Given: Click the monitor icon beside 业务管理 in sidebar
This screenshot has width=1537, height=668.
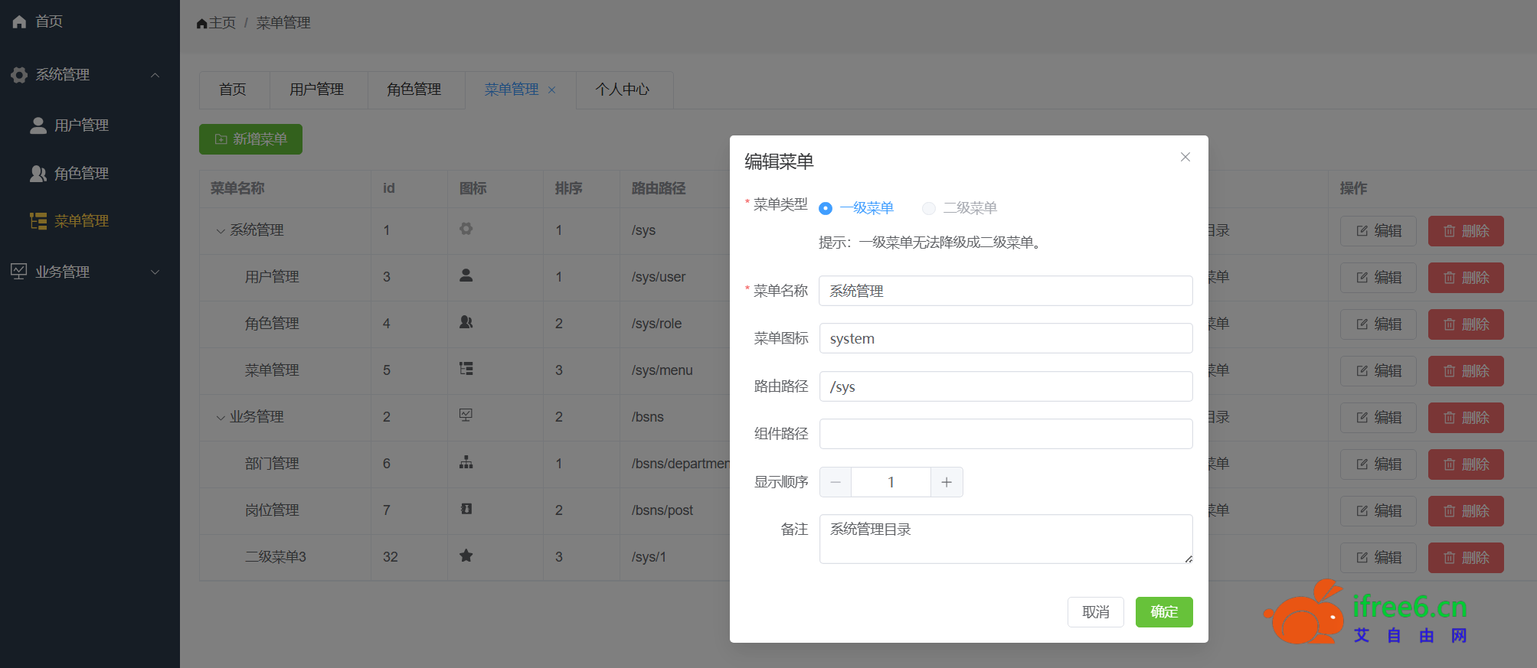Looking at the screenshot, I should click(x=19, y=272).
